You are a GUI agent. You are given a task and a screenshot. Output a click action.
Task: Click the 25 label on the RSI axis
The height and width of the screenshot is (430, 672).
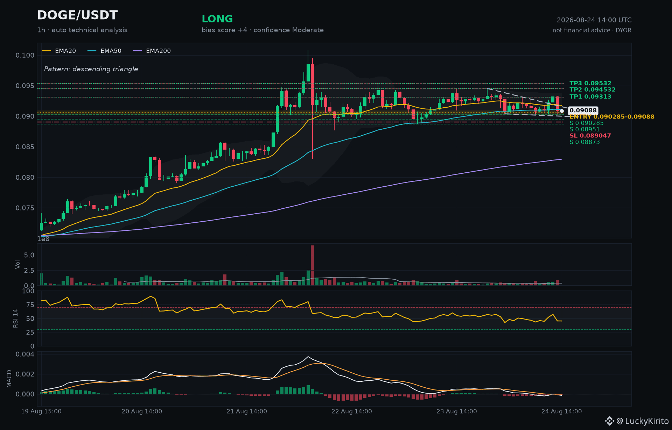30,332
